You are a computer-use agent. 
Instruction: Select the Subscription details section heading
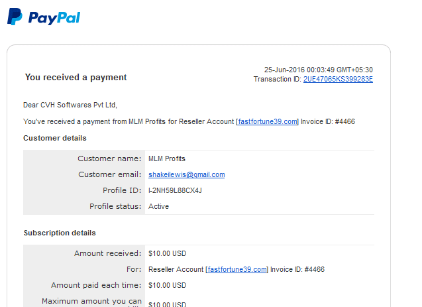point(60,233)
